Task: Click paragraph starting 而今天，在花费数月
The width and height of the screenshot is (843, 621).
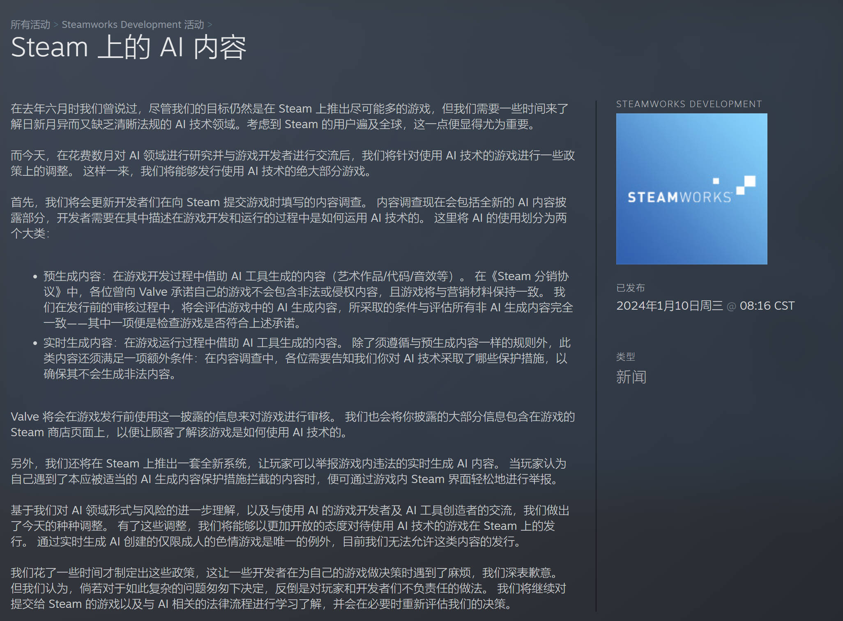Action: pyautogui.click(x=293, y=163)
